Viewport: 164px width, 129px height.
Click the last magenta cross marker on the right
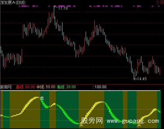[159, 6]
